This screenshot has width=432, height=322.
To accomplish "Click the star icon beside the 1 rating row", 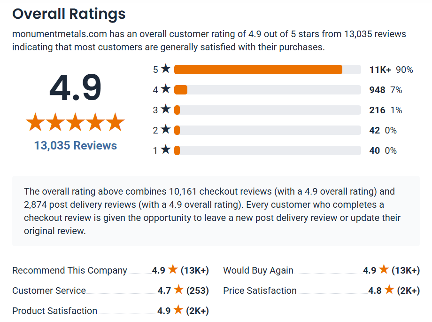I will [165, 150].
